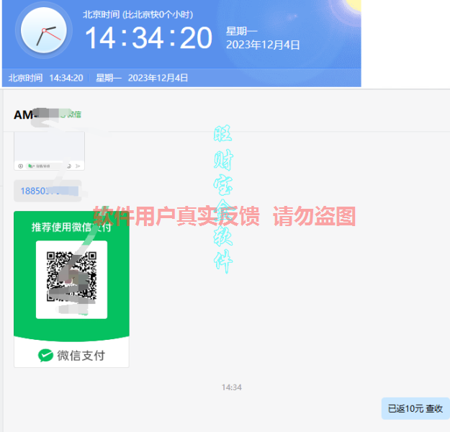This screenshot has height=432, width=450.
Task: Open the WeChat Pay QR code
Action: click(x=71, y=277)
